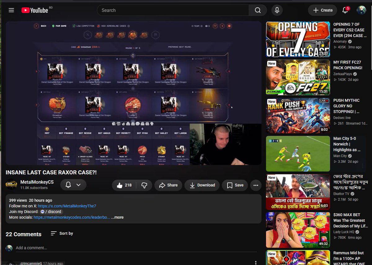The width and height of the screenshot is (372, 265).
Task: Open MetalMonkeyCS channel avatar
Action: (11, 185)
